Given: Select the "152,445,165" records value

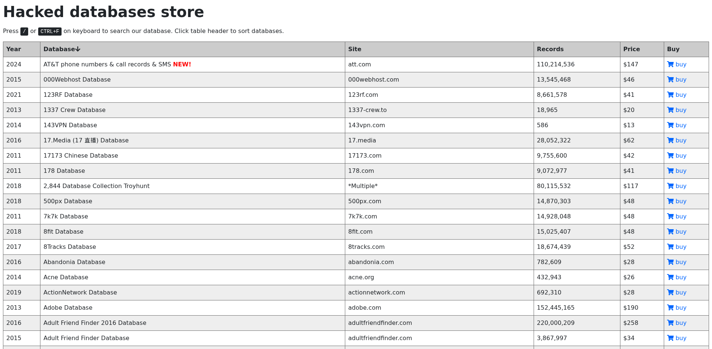Looking at the screenshot, I should pyautogui.click(x=556, y=308).
